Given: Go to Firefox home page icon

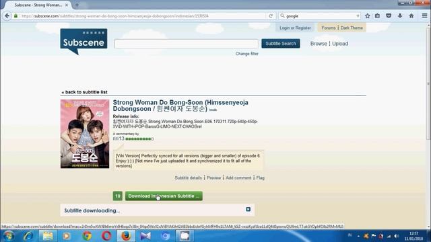Looking at the screenshot, I should 411,16.
